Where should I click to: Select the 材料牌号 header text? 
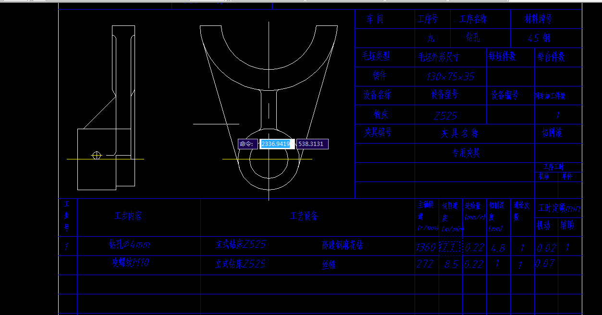click(x=538, y=19)
